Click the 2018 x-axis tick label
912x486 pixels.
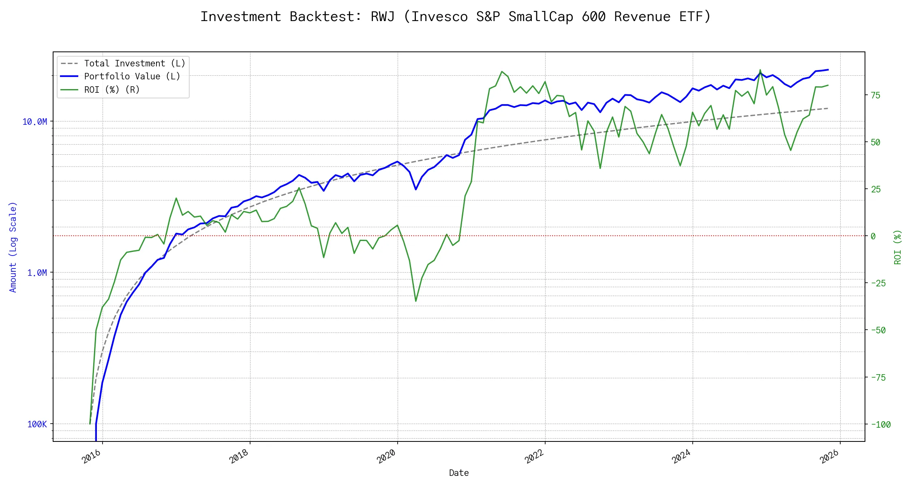point(239,457)
